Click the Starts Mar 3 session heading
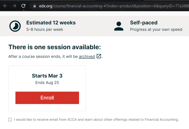The image size is (189, 129). pyautogui.click(x=47, y=76)
